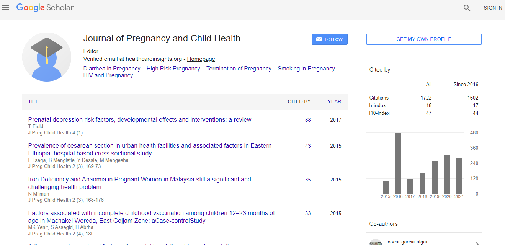Screen dimensions: 505x245
Task: Open Prenatal depression risk factors article
Action: [140, 120]
